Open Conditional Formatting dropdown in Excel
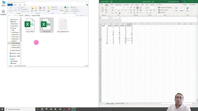Image resolution: width=198 pixels, height=111 pixels. 165,7
